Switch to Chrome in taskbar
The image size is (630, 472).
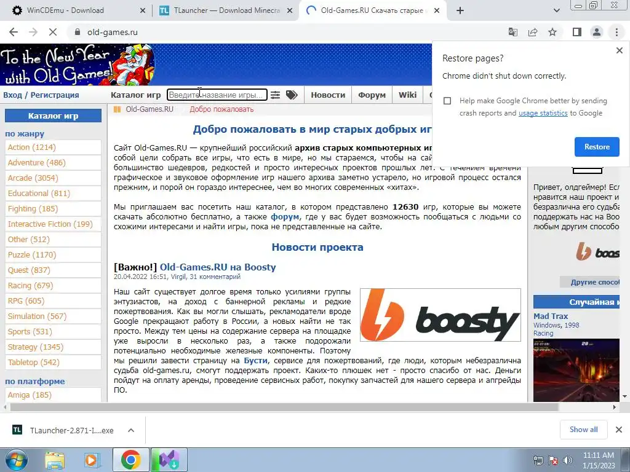coord(130,460)
